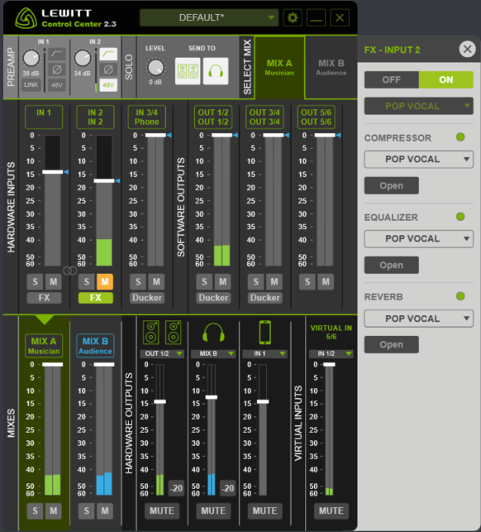This screenshot has width=481, height=532.
Task: Click the -20 pad on speaker output
Action: 176,488
